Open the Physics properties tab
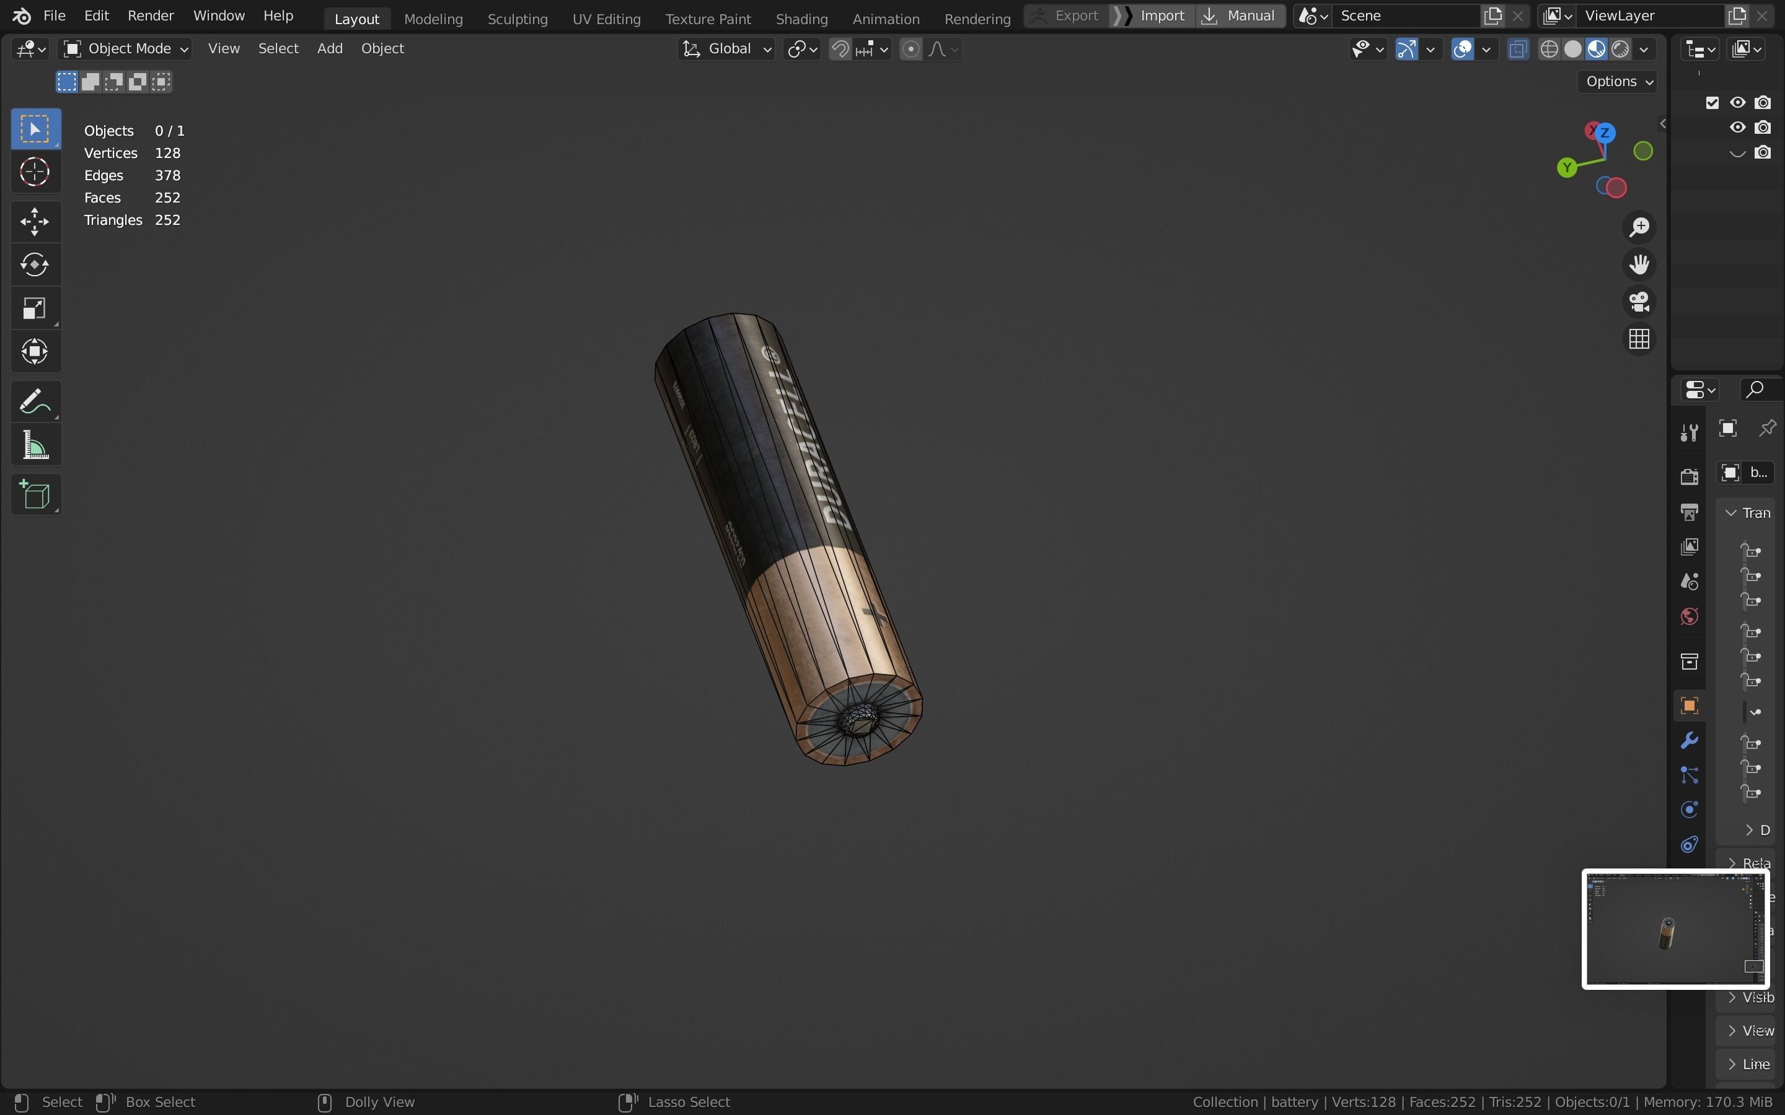Screen dimensions: 1785x1115 tap(1689, 810)
